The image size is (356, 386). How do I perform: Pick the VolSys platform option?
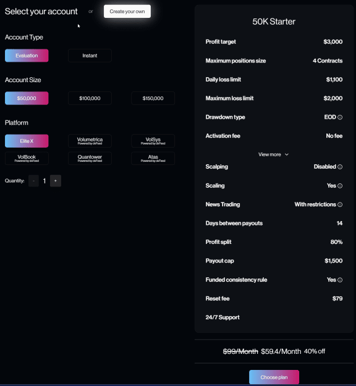(x=153, y=141)
